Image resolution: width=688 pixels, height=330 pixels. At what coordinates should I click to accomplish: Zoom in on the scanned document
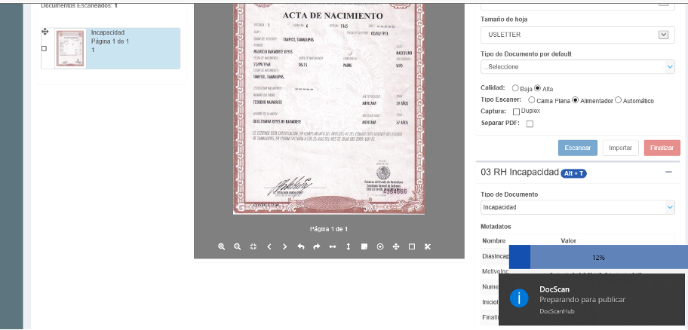click(x=222, y=246)
